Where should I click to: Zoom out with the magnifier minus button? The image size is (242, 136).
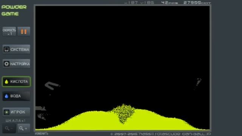[x=9, y=128]
